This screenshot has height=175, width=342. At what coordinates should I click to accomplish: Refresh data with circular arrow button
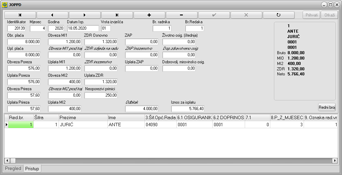coord(278,15)
